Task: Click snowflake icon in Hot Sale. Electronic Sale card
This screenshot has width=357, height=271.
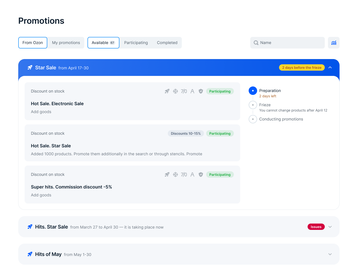Action: (175, 91)
